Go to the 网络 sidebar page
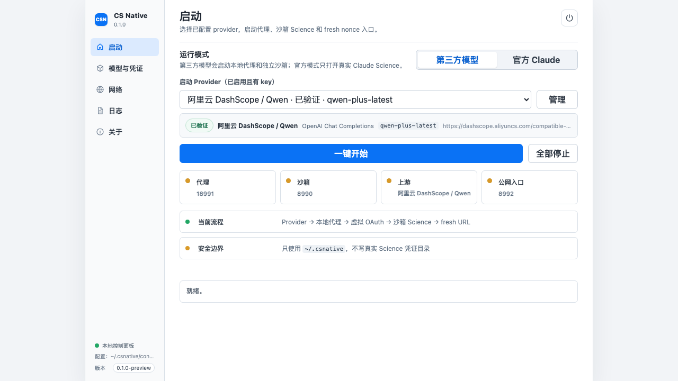The width and height of the screenshot is (678, 381). click(x=124, y=89)
